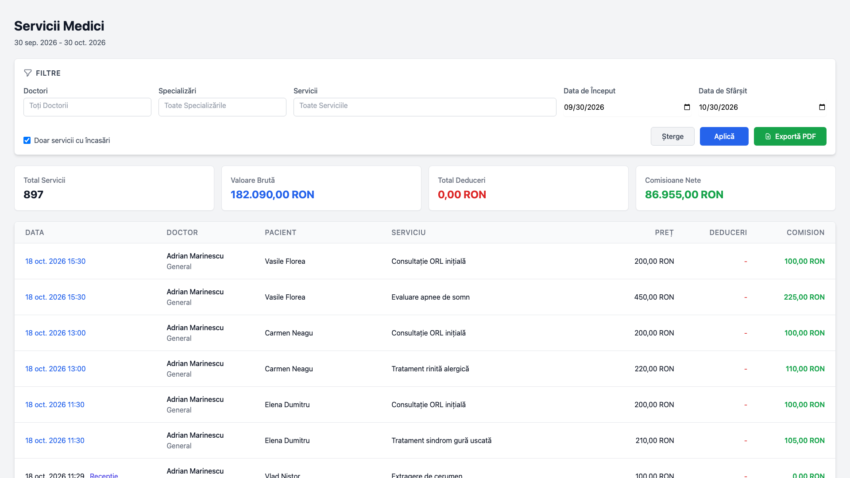Click the Total Deduceri amount 0,00 RON

pyautogui.click(x=462, y=195)
